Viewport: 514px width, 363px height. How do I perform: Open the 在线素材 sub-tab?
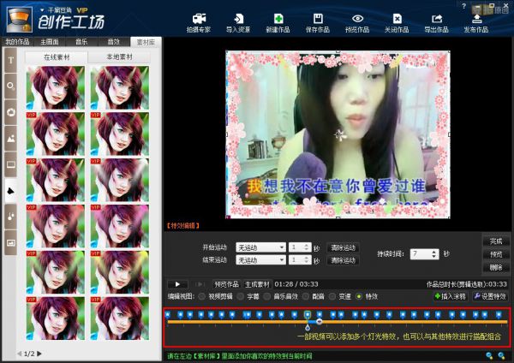point(57,57)
